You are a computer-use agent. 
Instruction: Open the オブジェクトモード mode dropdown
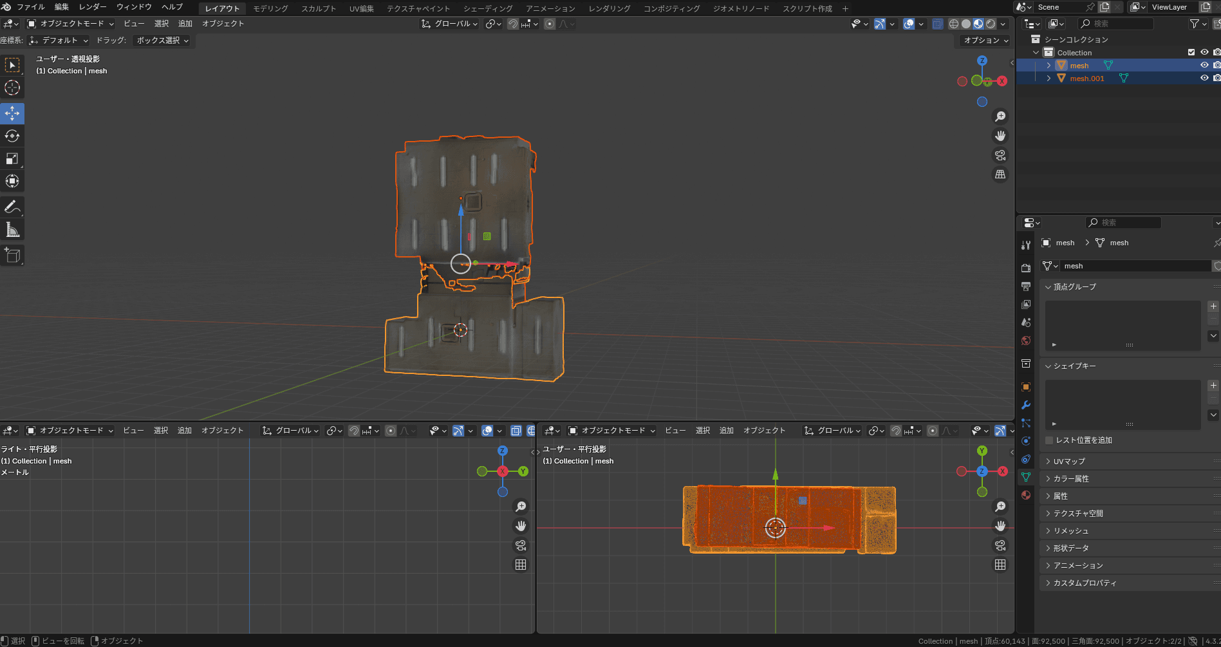[x=71, y=24]
